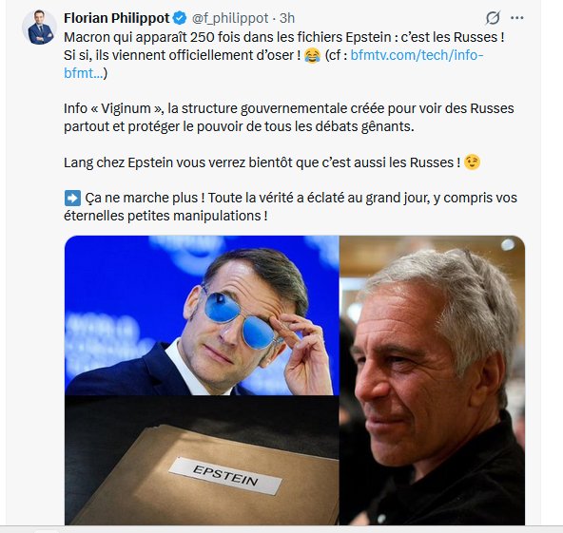Click the blue right-arrow emoji
Screen dimensions: 563x533
click(x=72, y=198)
